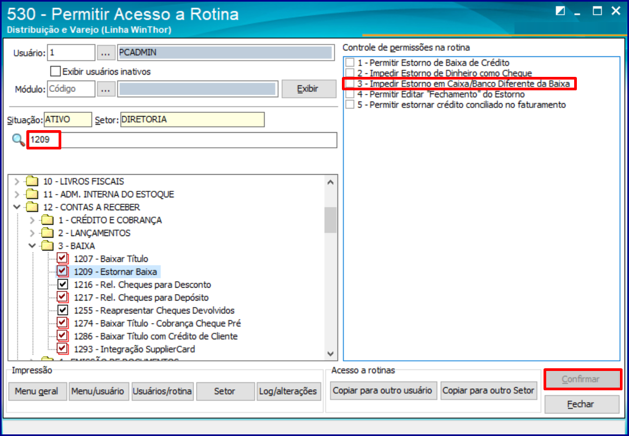The height and width of the screenshot is (436, 629).
Task: Select the 2 - LANÇAMENTOS folder icon
Action: pos(48,233)
